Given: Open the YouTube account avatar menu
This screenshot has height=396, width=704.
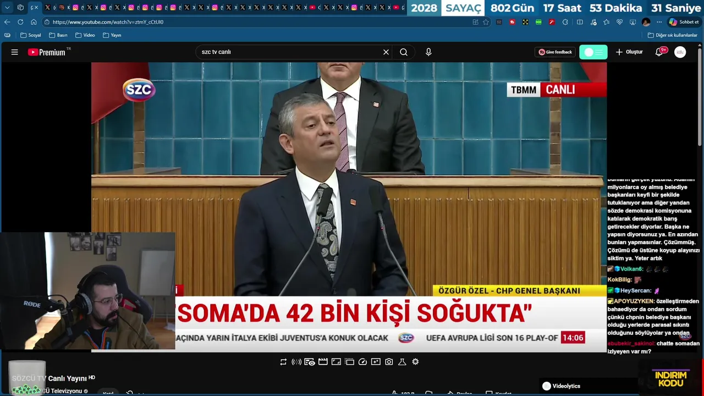Looking at the screenshot, I should point(680,52).
